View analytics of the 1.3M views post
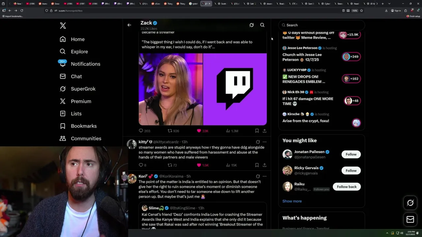Screen dimensions: 422x237 [232, 131]
